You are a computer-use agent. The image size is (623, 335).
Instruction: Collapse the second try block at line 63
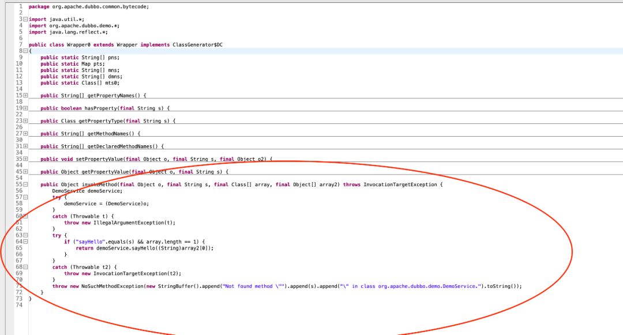tap(25, 235)
